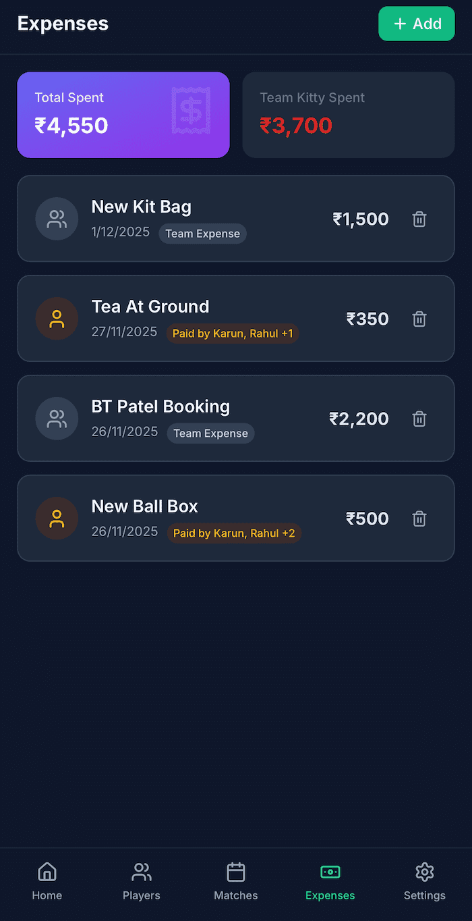
Task: Click the receipt icon in Total Spent card
Action: (x=191, y=109)
